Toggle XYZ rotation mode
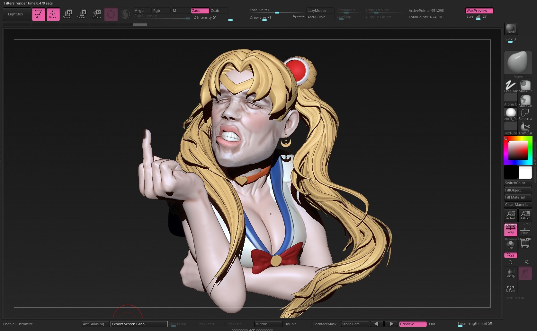 click(x=511, y=255)
